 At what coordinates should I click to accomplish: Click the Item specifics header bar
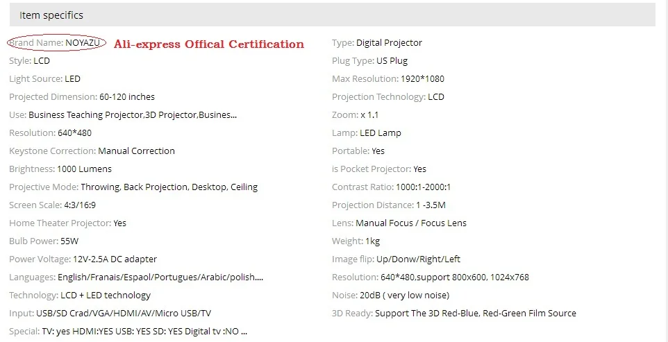(333, 15)
